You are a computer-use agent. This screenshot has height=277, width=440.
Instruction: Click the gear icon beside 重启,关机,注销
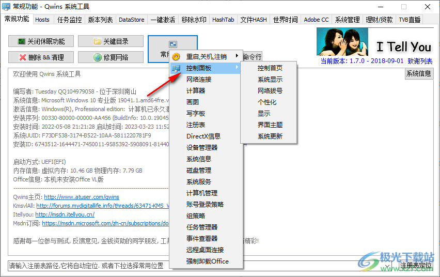click(x=176, y=57)
